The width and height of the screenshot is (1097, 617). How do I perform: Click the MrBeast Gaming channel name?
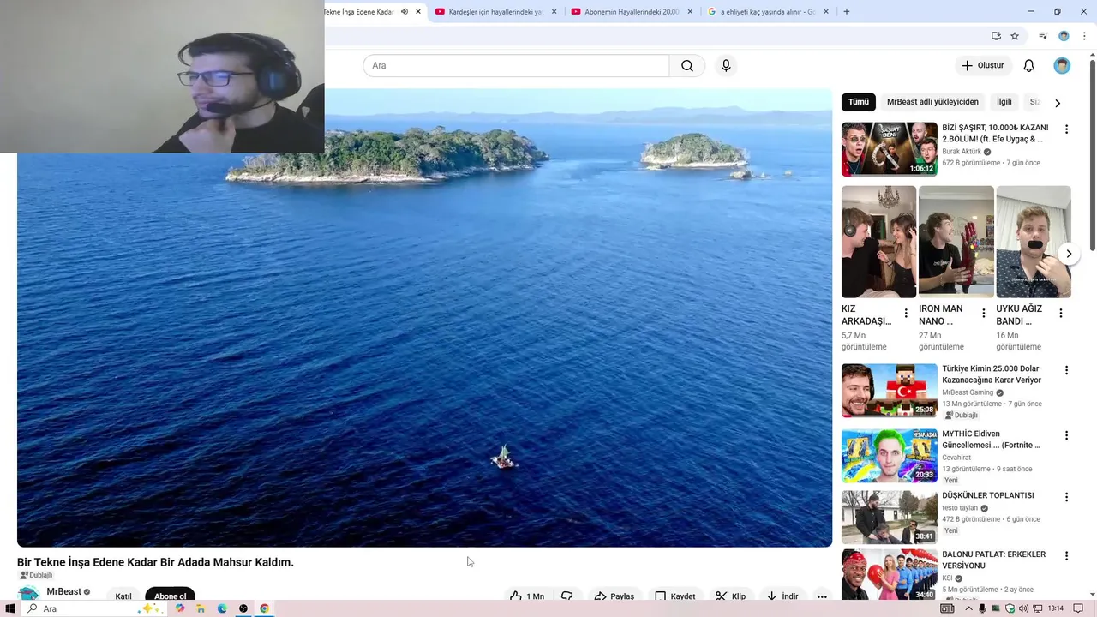tap(968, 392)
